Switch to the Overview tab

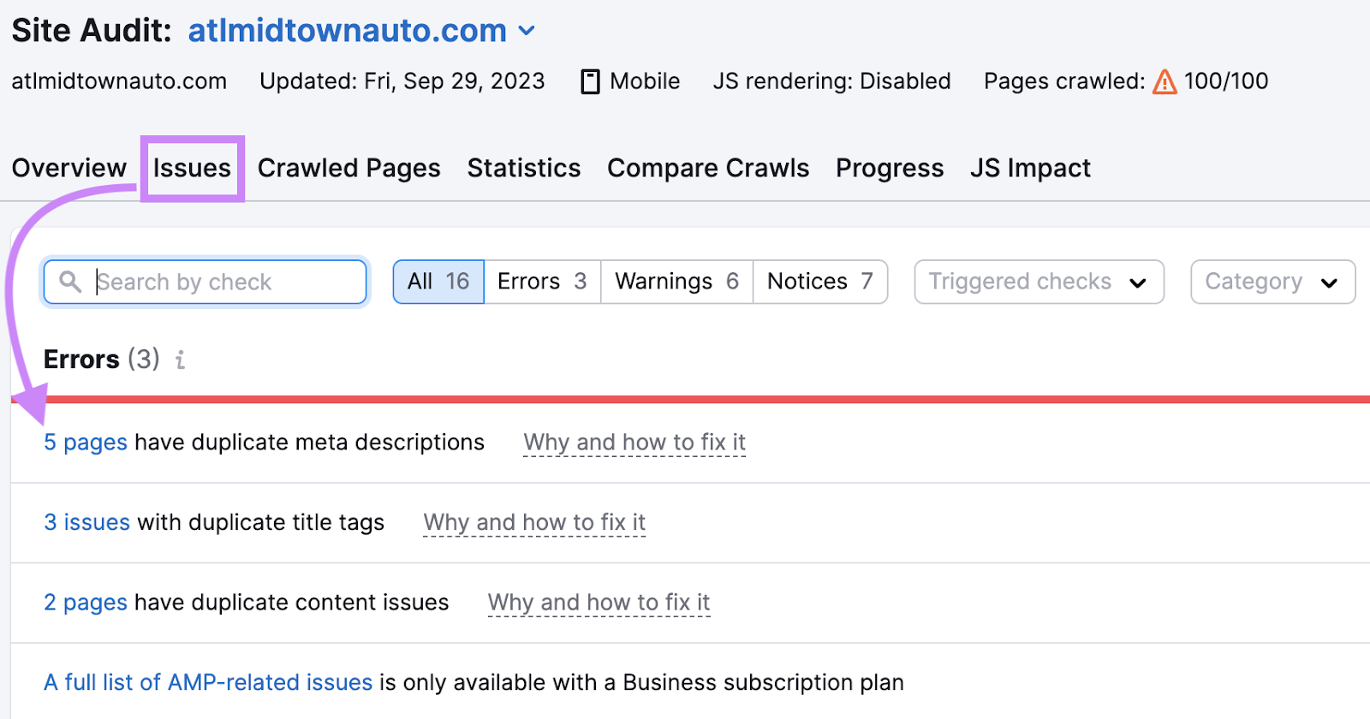(69, 168)
